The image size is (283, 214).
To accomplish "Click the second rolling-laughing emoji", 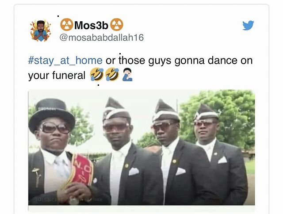I will coord(112,74).
